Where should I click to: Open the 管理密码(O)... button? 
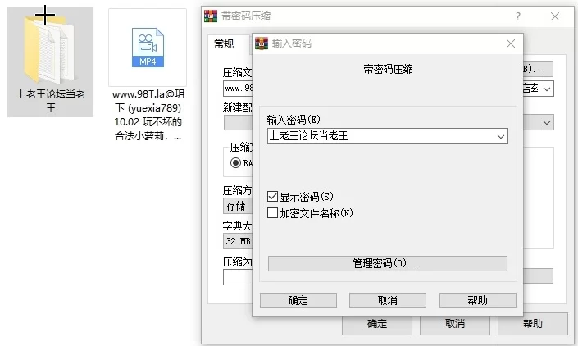pyautogui.click(x=388, y=263)
